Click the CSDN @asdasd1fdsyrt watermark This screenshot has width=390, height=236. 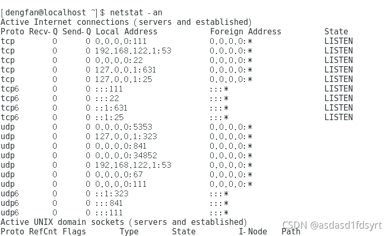332,225
